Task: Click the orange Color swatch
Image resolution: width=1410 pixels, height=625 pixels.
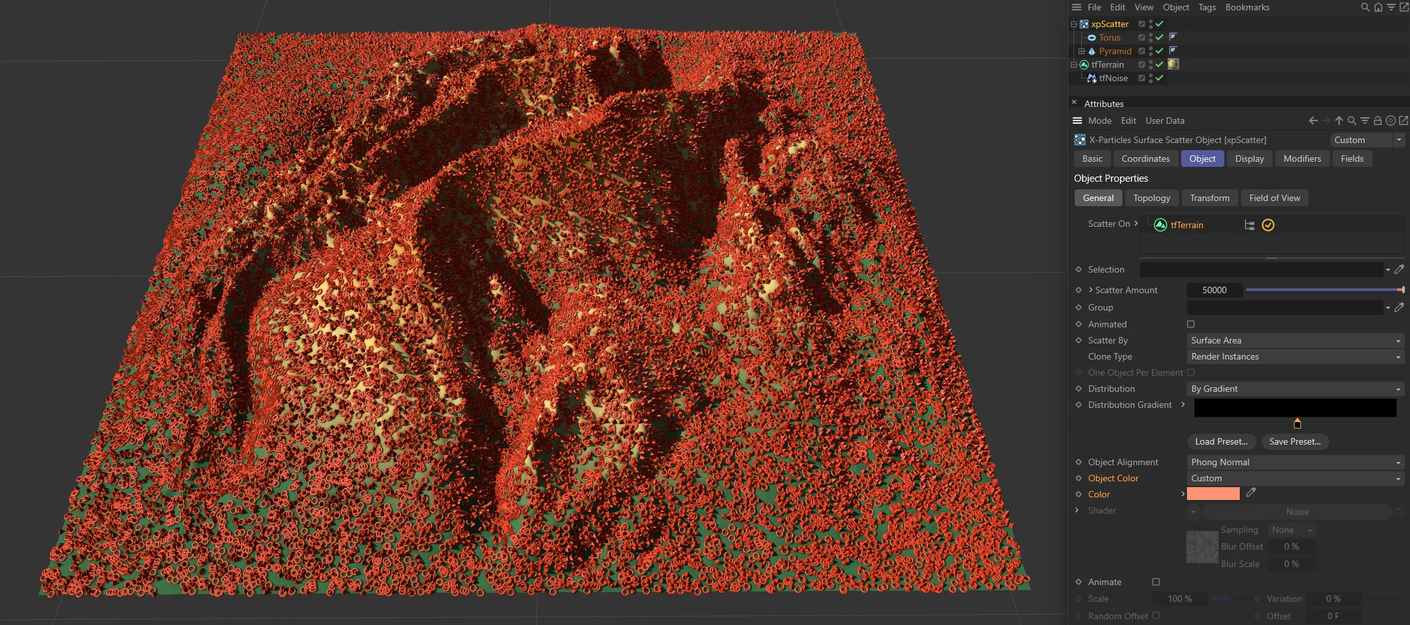Action: pyautogui.click(x=1212, y=493)
